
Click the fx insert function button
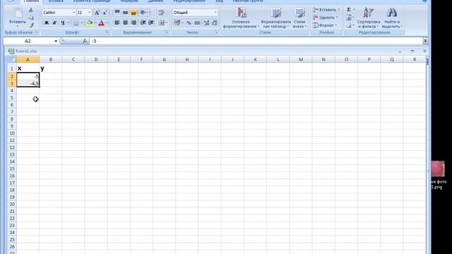pos(85,41)
